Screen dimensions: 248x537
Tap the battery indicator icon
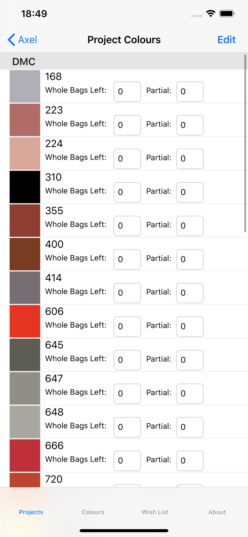[227, 13]
